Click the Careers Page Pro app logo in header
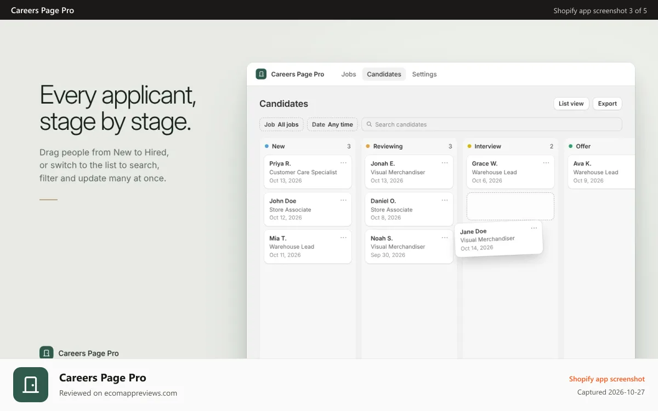The image size is (658, 411). 261,74
